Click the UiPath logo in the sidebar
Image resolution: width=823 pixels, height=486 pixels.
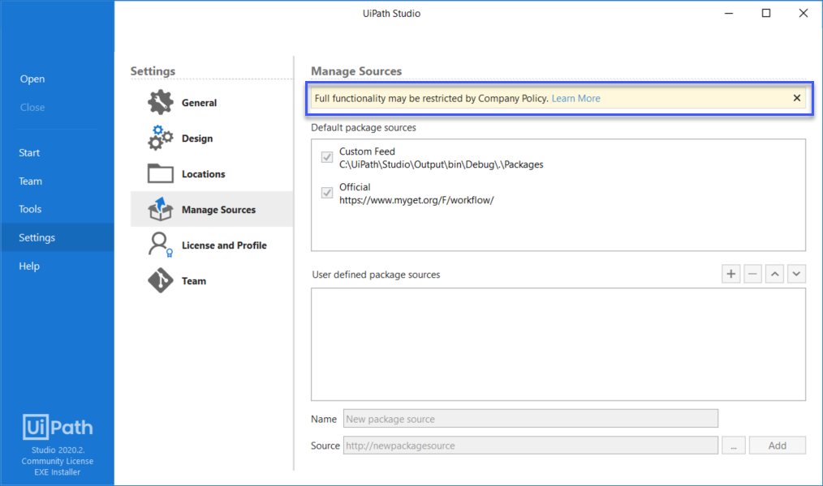[57, 427]
